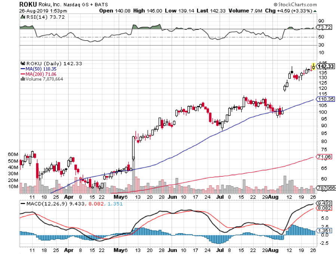
Task: Click the High 145.00 value
Action: (147, 11)
